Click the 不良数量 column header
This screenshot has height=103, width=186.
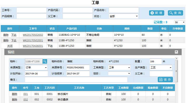[x=168, y=87]
